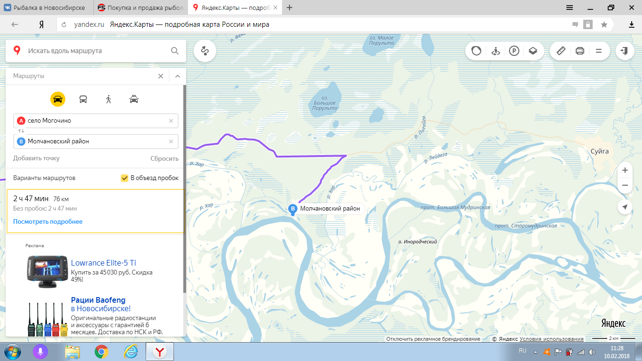The height and width of the screenshot is (361, 642).
Task: Go back with the browser back arrow
Action: coord(15,24)
